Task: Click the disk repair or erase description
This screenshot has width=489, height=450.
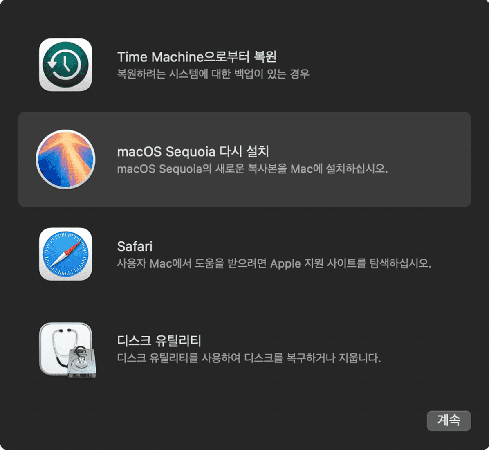Action: tap(249, 358)
